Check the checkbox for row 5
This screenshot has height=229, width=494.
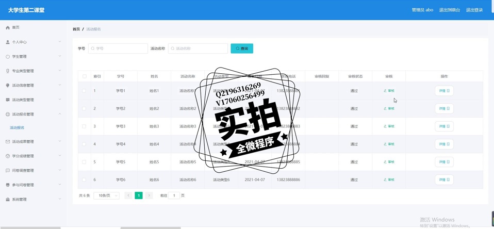click(x=84, y=162)
